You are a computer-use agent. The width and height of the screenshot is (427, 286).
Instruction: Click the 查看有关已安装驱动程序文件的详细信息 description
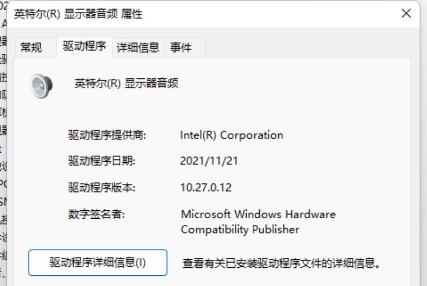tap(281, 263)
